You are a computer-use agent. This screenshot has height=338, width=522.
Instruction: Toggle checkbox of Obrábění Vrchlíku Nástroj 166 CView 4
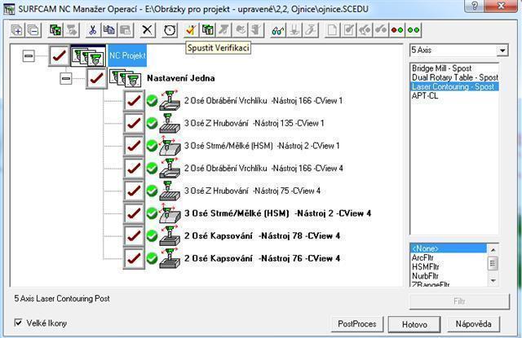coord(134,168)
